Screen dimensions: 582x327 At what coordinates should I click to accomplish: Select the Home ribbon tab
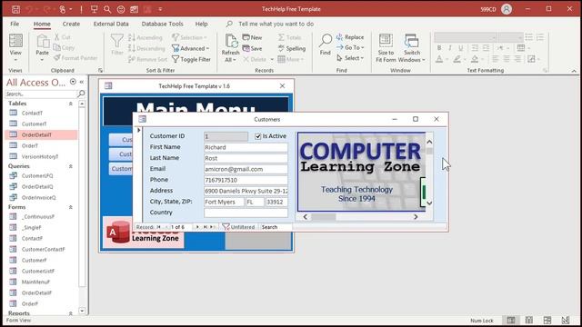(x=42, y=24)
